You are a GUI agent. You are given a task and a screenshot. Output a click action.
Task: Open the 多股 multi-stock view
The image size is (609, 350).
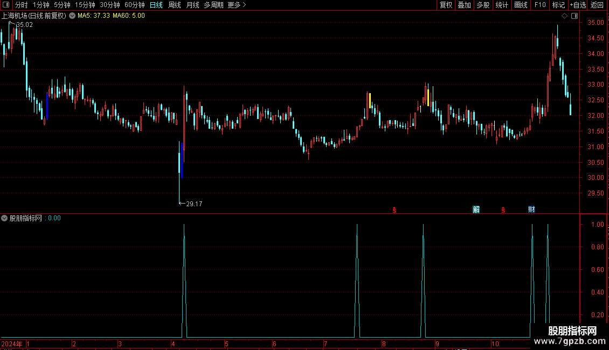coord(483,5)
